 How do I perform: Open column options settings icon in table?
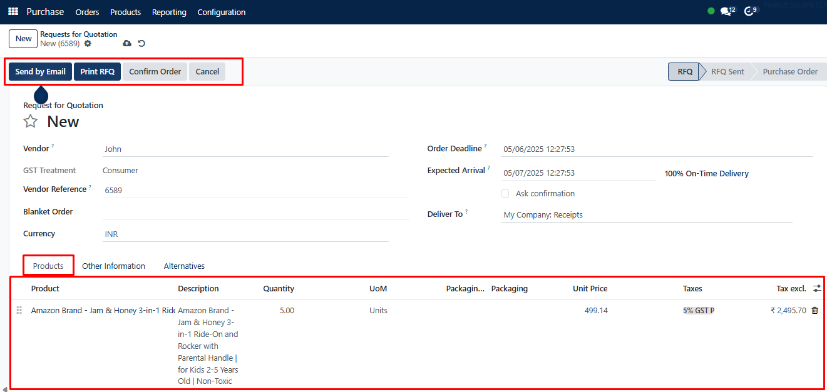tap(817, 288)
